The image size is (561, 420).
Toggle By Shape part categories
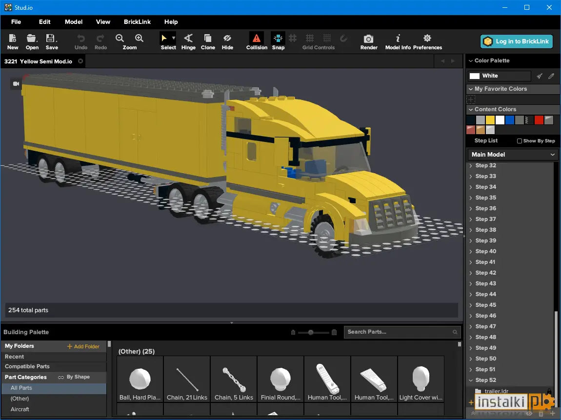point(74,377)
